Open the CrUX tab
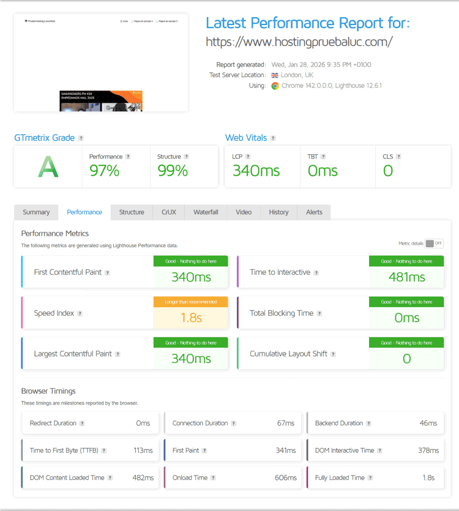459x511 pixels. [168, 212]
